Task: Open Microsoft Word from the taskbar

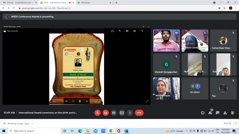Action: [126, 131]
